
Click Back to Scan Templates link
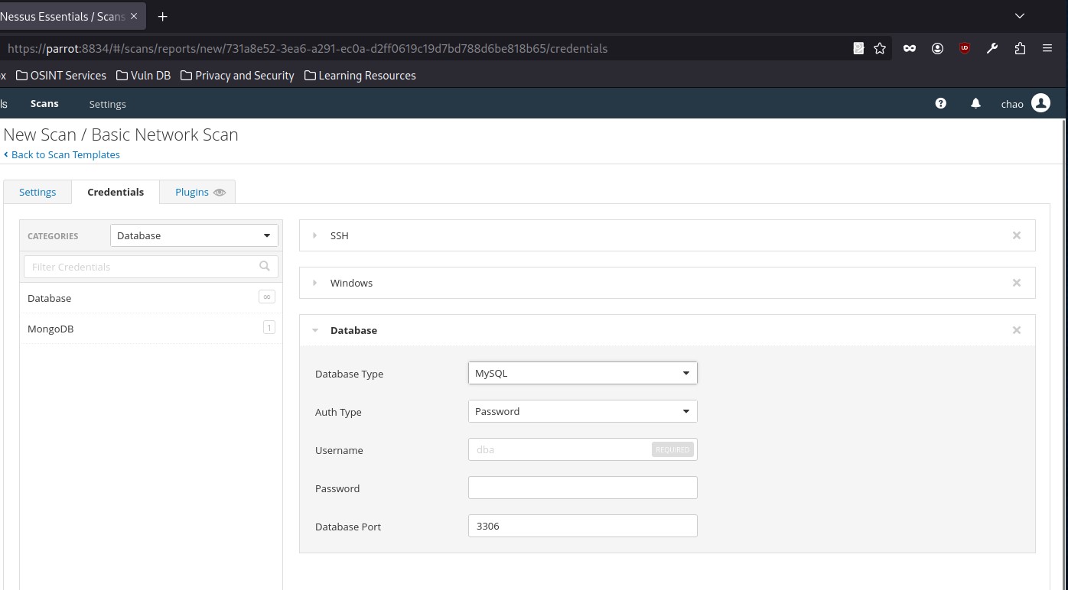62,154
